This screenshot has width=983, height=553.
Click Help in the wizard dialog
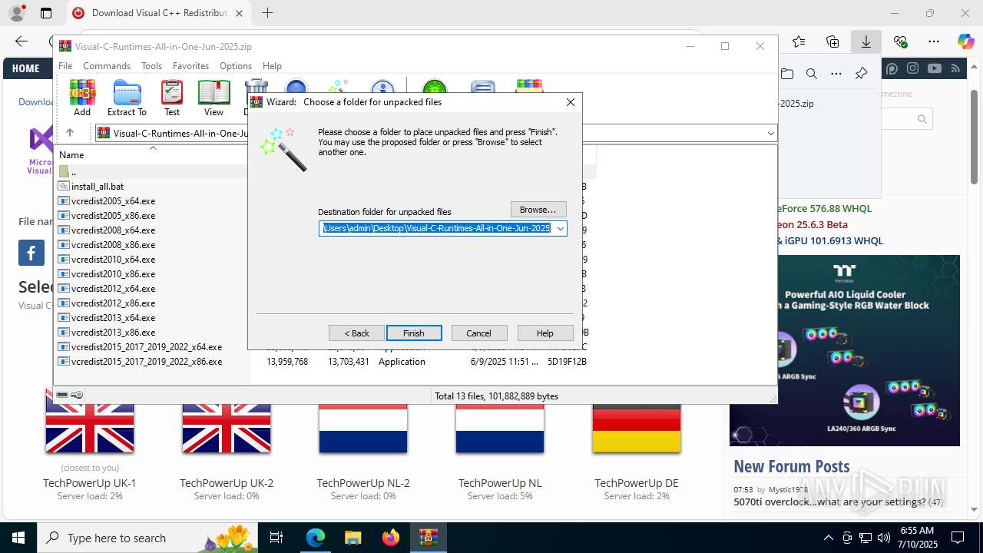(544, 333)
